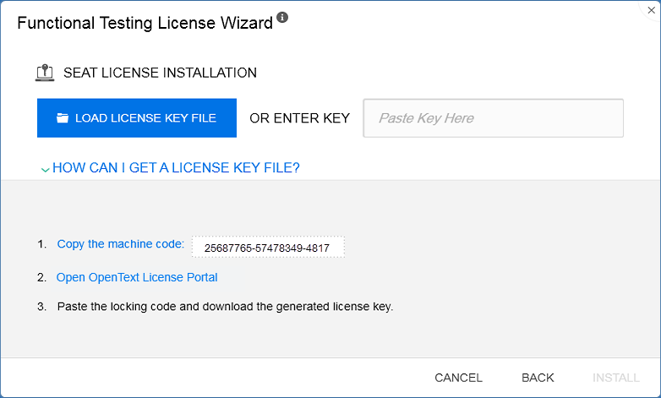Click the folder icon in the load button
Screen dimensions: 661x398
(x=63, y=118)
